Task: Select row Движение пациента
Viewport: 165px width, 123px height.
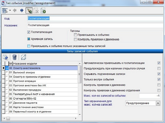Action: 40,103
